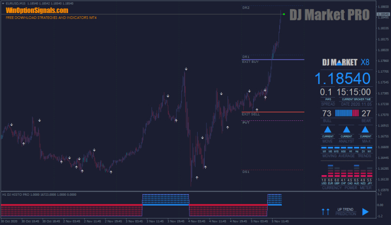Click the X8 version label
Viewport: 391px width, 225px height.
click(365, 62)
